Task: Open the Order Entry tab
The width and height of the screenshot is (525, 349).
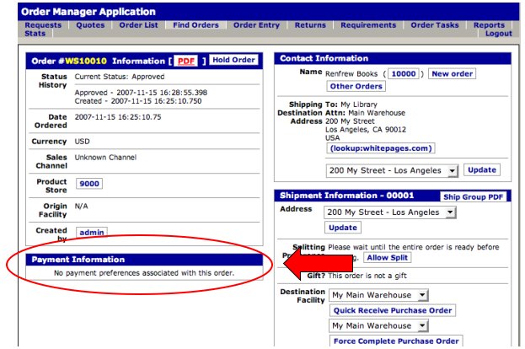Action: [x=256, y=25]
